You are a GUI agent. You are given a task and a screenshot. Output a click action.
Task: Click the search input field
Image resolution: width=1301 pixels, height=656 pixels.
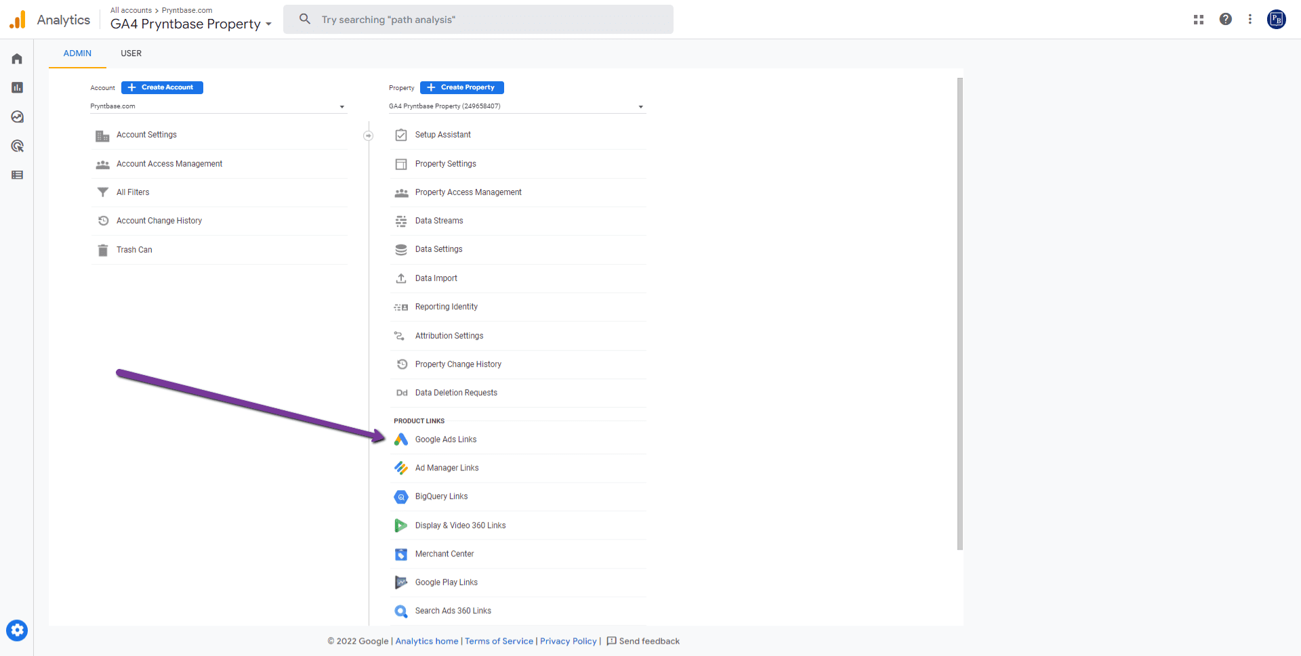pos(478,19)
